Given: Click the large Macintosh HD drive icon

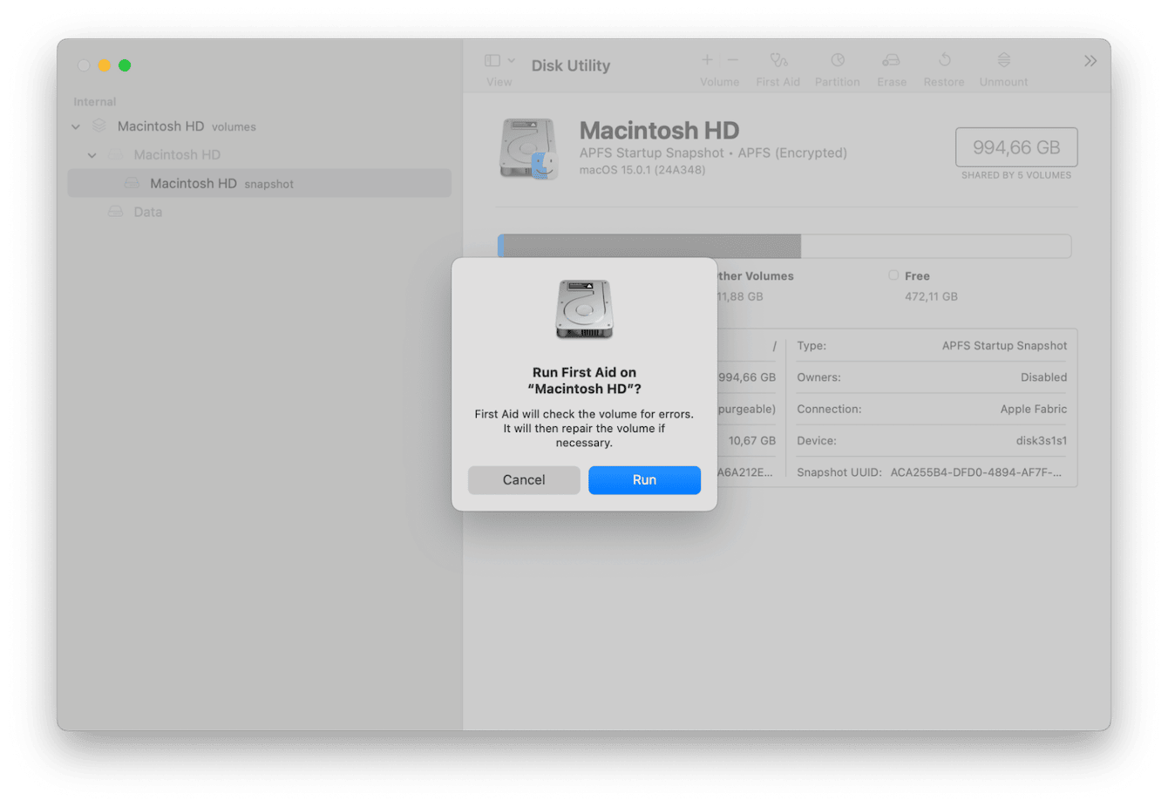Looking at the screenshot, I should click(x=528, y=149).
